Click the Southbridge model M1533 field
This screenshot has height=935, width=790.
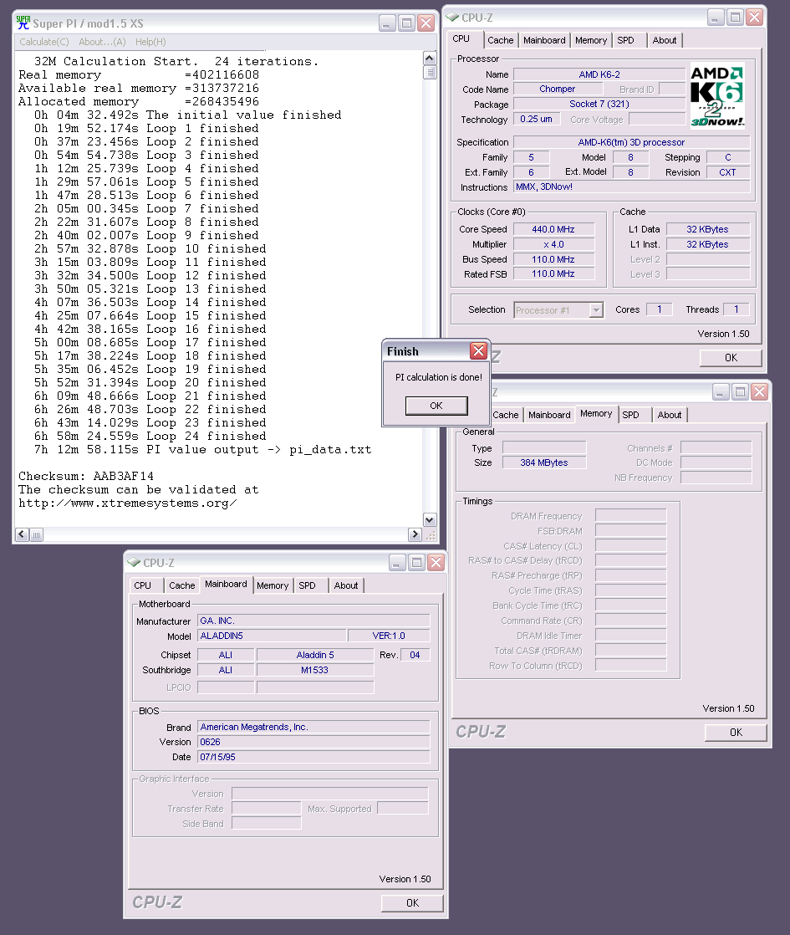click(x=315, y=670)
